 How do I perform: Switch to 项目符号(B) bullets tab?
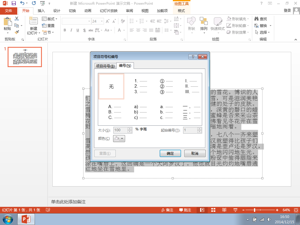[105, 66]
